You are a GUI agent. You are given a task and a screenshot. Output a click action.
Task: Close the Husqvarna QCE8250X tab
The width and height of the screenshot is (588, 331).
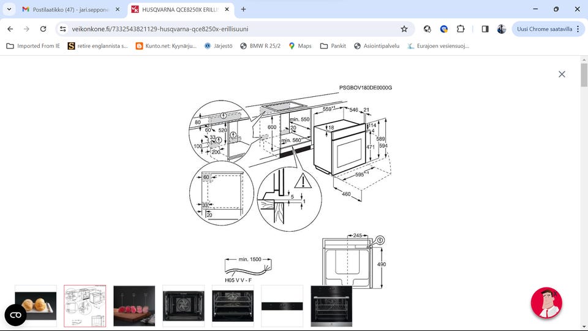pyautogui.click(x=227, y=9)
